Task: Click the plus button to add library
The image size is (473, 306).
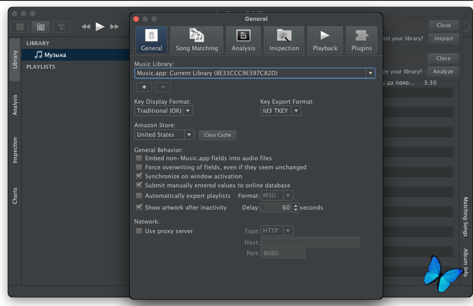Action: coord(144,87)
